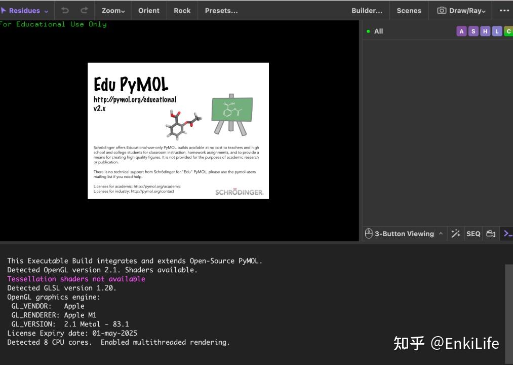513x365 pixels.
Task: Open the Scenes menu
Action: 409,10
